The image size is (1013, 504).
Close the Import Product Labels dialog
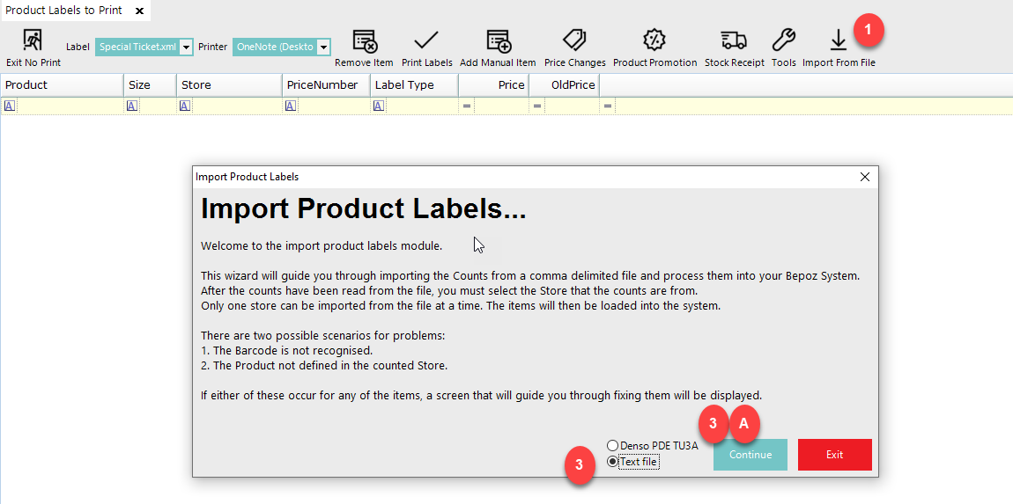(865, 177)
